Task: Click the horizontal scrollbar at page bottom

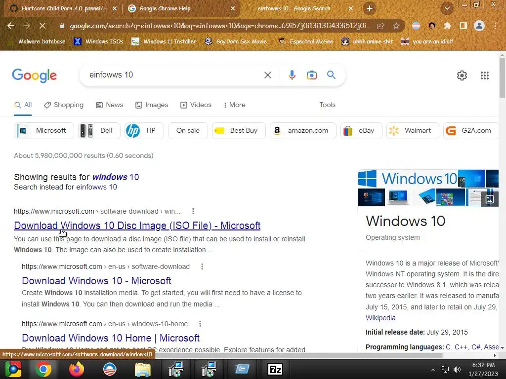Action: pos(223,355)
